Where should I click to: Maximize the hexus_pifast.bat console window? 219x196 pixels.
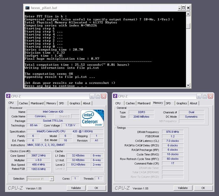pyautogui.click(x=183, y=8)
